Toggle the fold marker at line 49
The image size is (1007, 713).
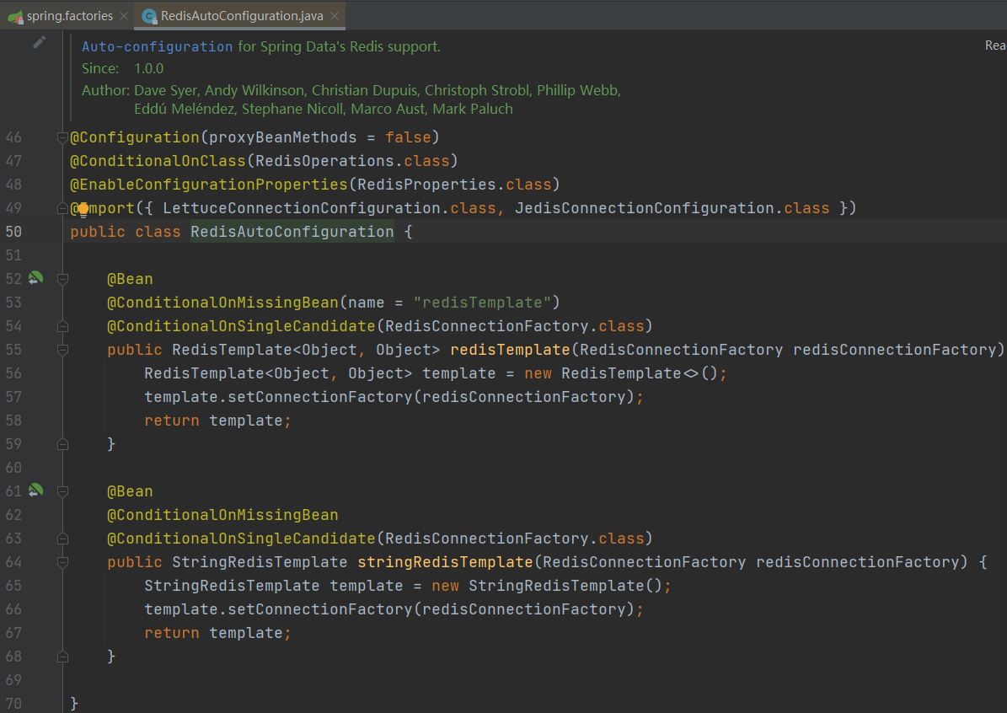62,208
